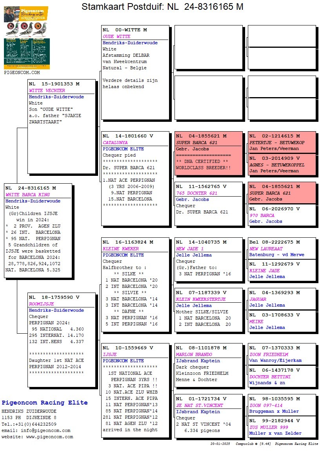Image resolution: width=320 pixels, height=459 pixels.
Task: Click the WITTE VECHTER pedigree entry
Action: point(47,90)
